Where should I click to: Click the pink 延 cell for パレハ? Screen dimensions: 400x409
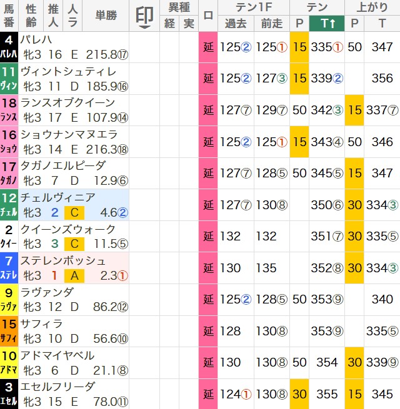[208, 47]
